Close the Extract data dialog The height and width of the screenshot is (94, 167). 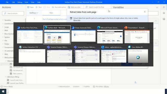145,12
